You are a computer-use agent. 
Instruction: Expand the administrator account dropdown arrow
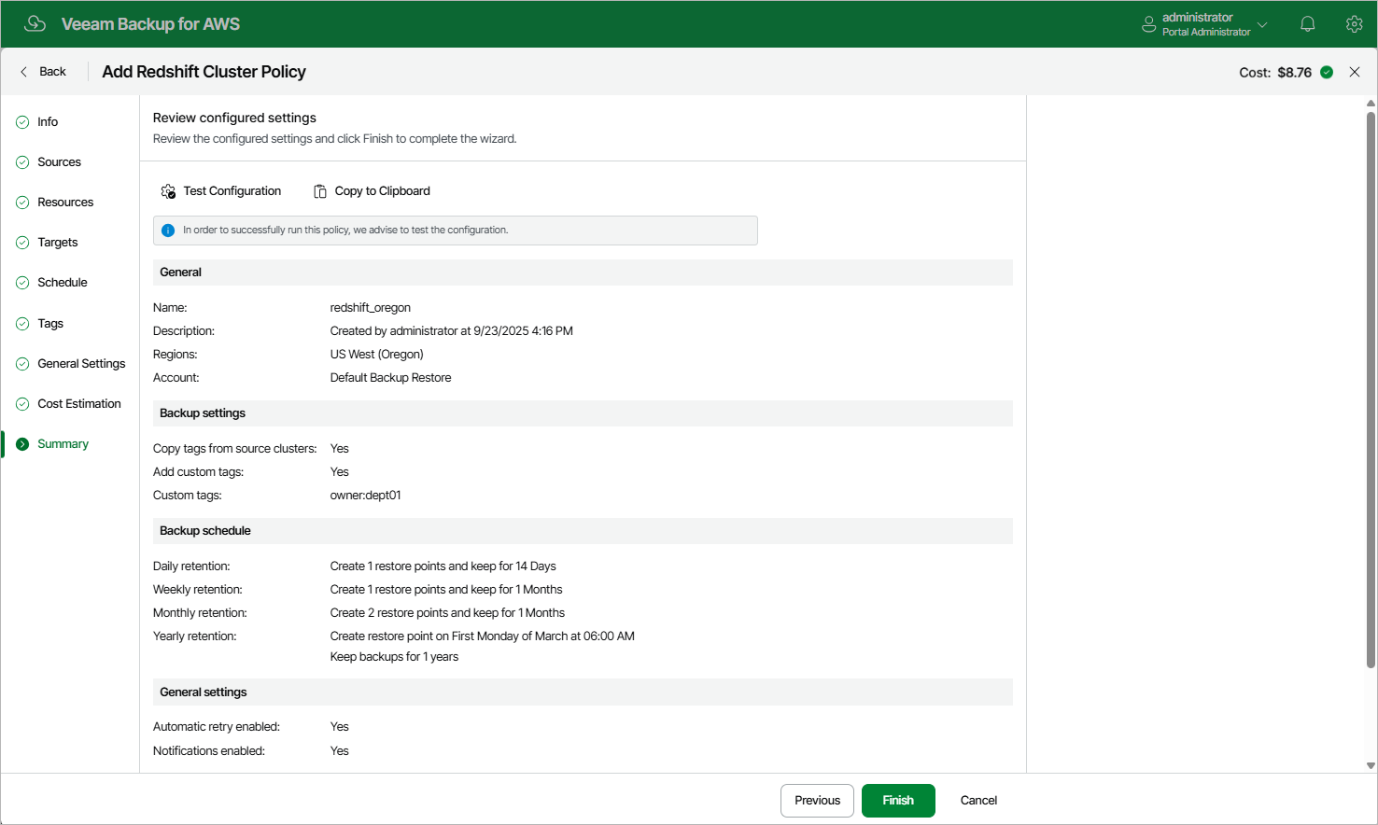tap(1262, 24)
